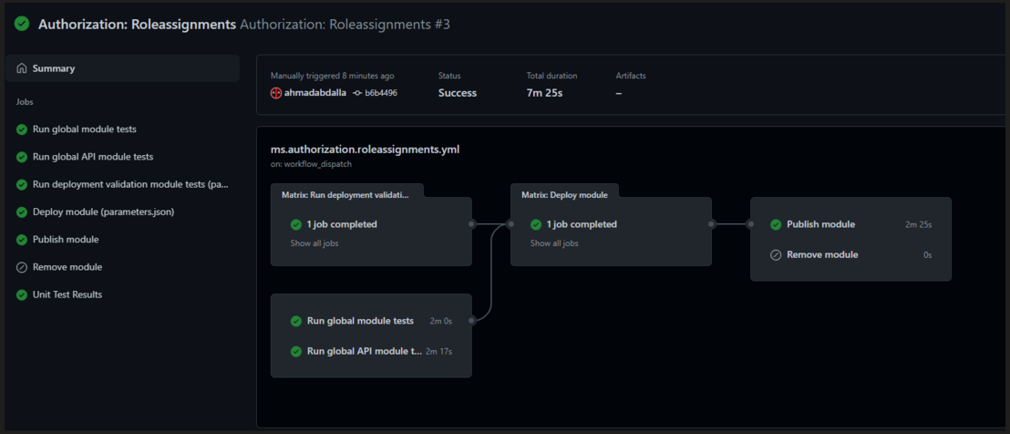The image size is (1010, 434).
Task: Open the ms.authorization.roleassignments.yml workflow file
Action: pos(366,150)
